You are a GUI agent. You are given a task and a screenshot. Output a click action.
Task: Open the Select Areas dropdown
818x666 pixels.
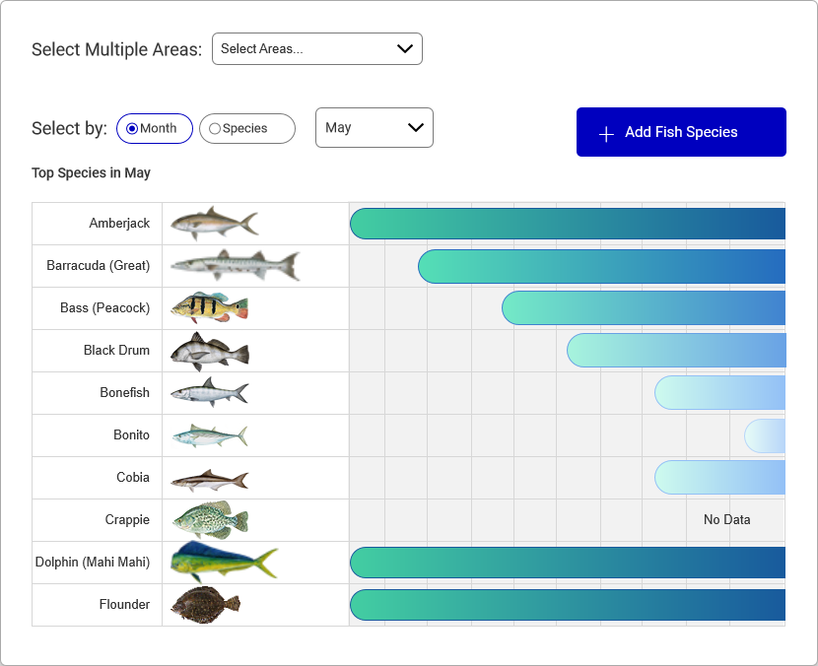pyautogui.click(x=317, y=48)
